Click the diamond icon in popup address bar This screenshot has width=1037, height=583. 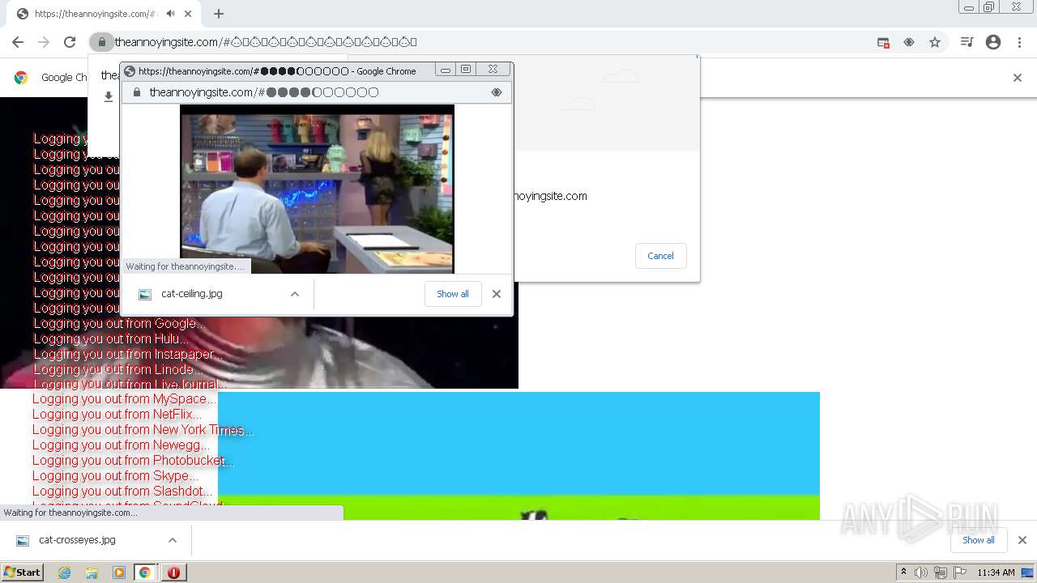(497, 92)
